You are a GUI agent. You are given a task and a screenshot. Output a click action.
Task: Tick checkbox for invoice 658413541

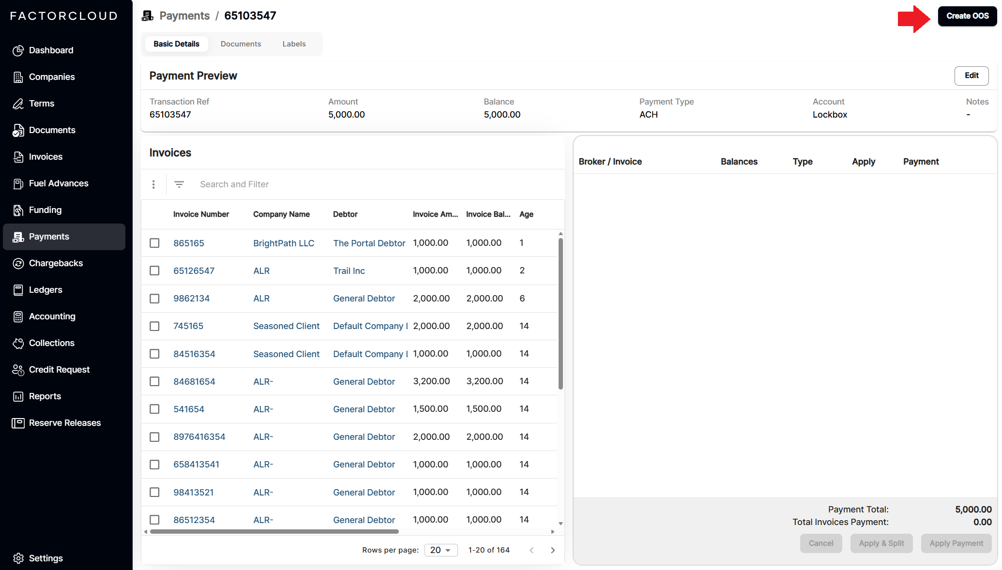[154, 465]
